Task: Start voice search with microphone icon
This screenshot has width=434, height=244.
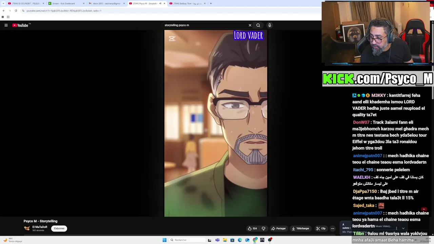Action: pyautogui.click(x=270, y=25)
